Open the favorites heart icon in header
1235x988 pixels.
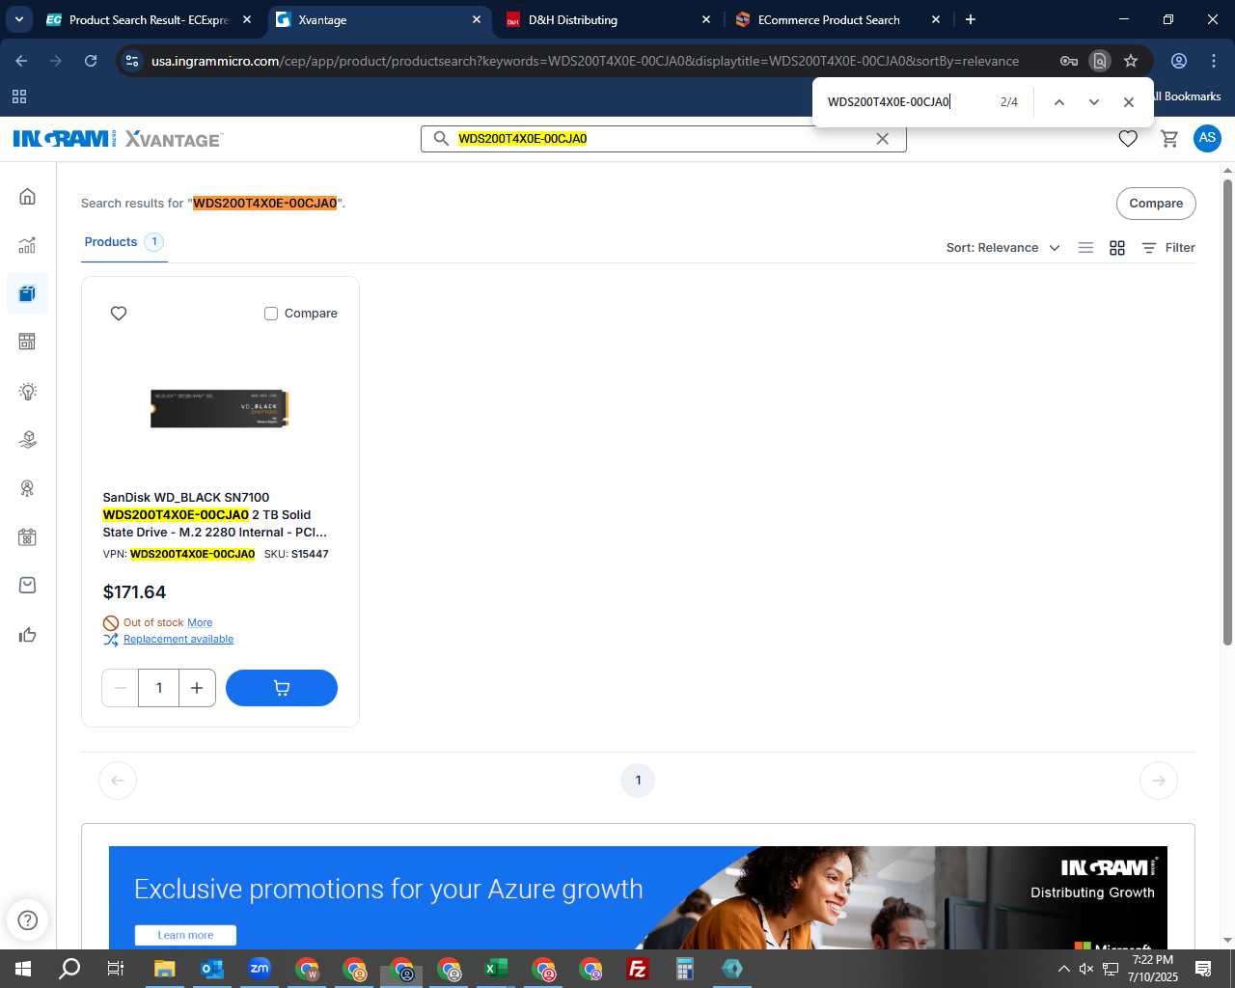tap(1127, 139)
